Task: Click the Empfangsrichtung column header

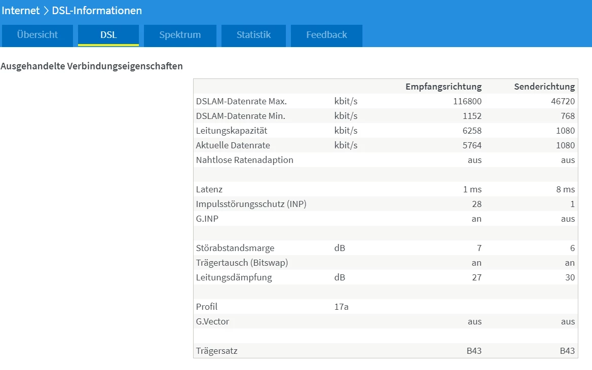Action: [x=443, y=87]
